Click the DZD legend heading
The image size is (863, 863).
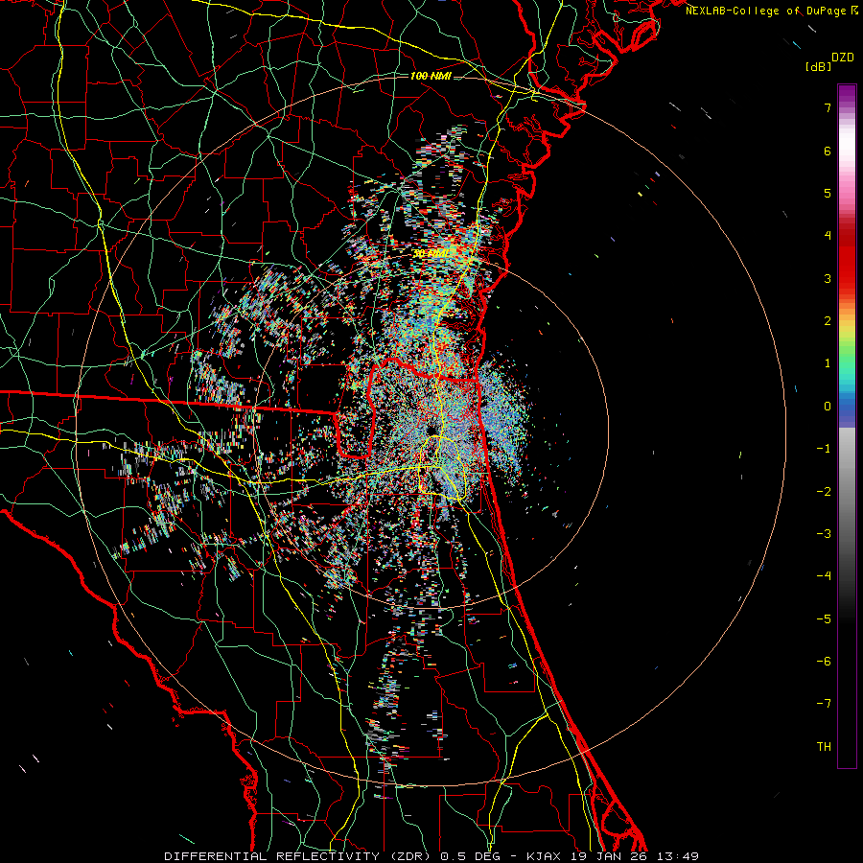click(843, 58)
